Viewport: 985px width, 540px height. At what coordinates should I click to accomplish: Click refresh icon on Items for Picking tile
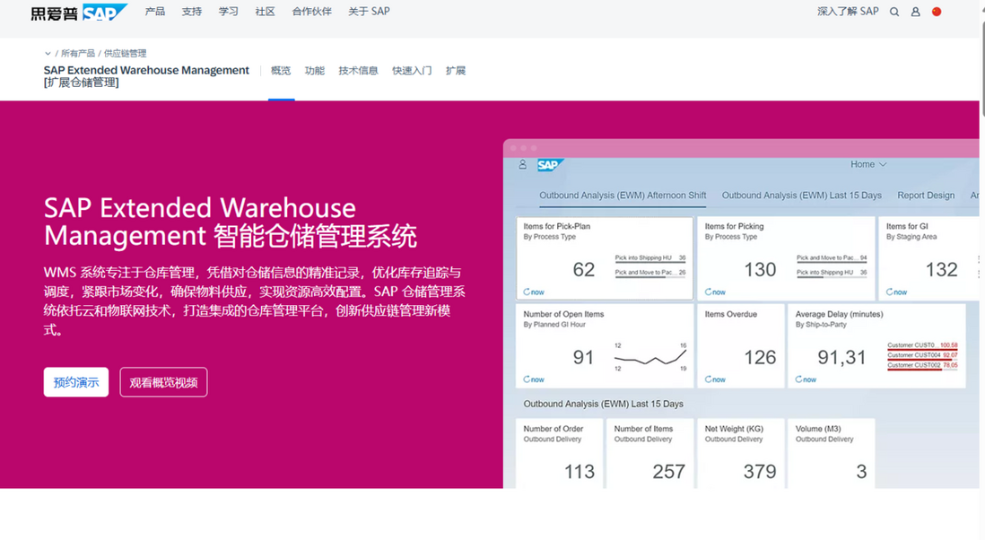point(708,292)
